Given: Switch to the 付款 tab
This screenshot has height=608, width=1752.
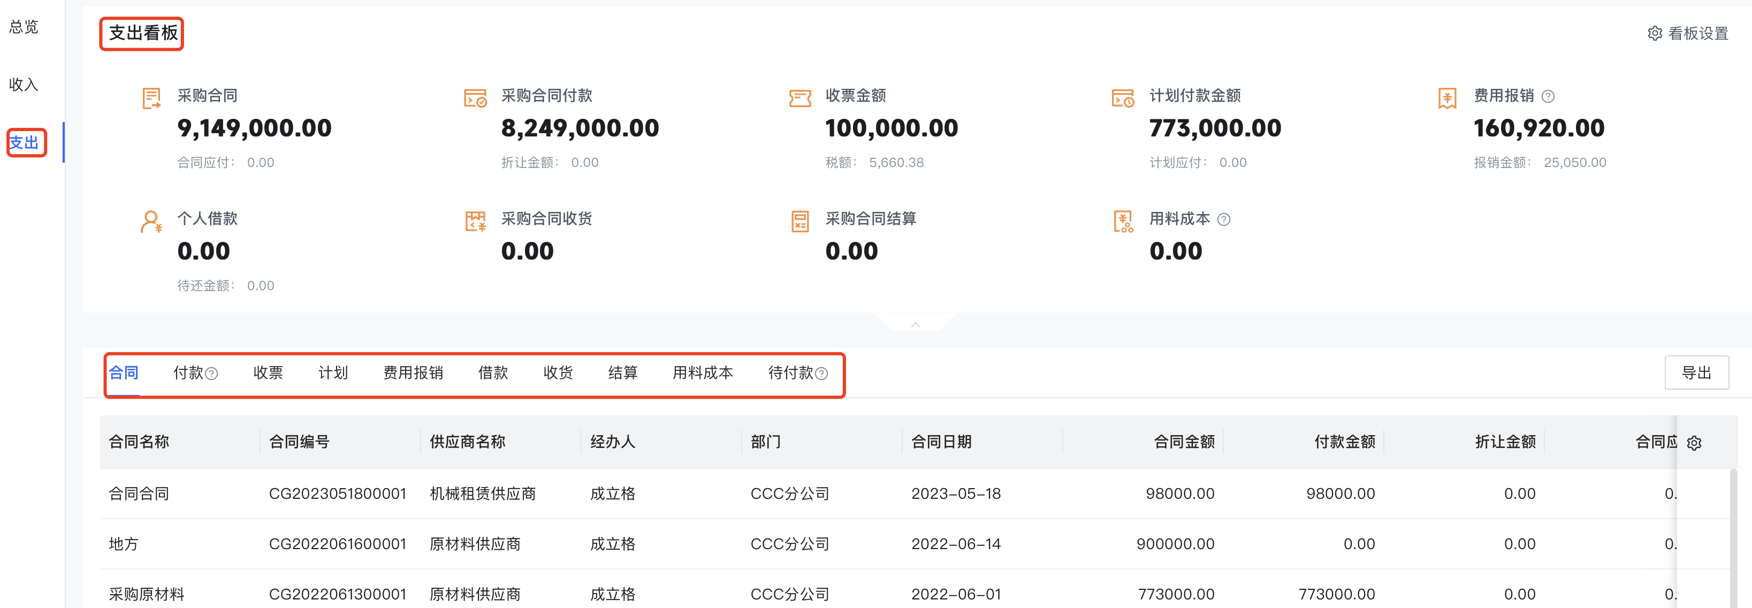Looking at the screenshot, I should point(188,373).
